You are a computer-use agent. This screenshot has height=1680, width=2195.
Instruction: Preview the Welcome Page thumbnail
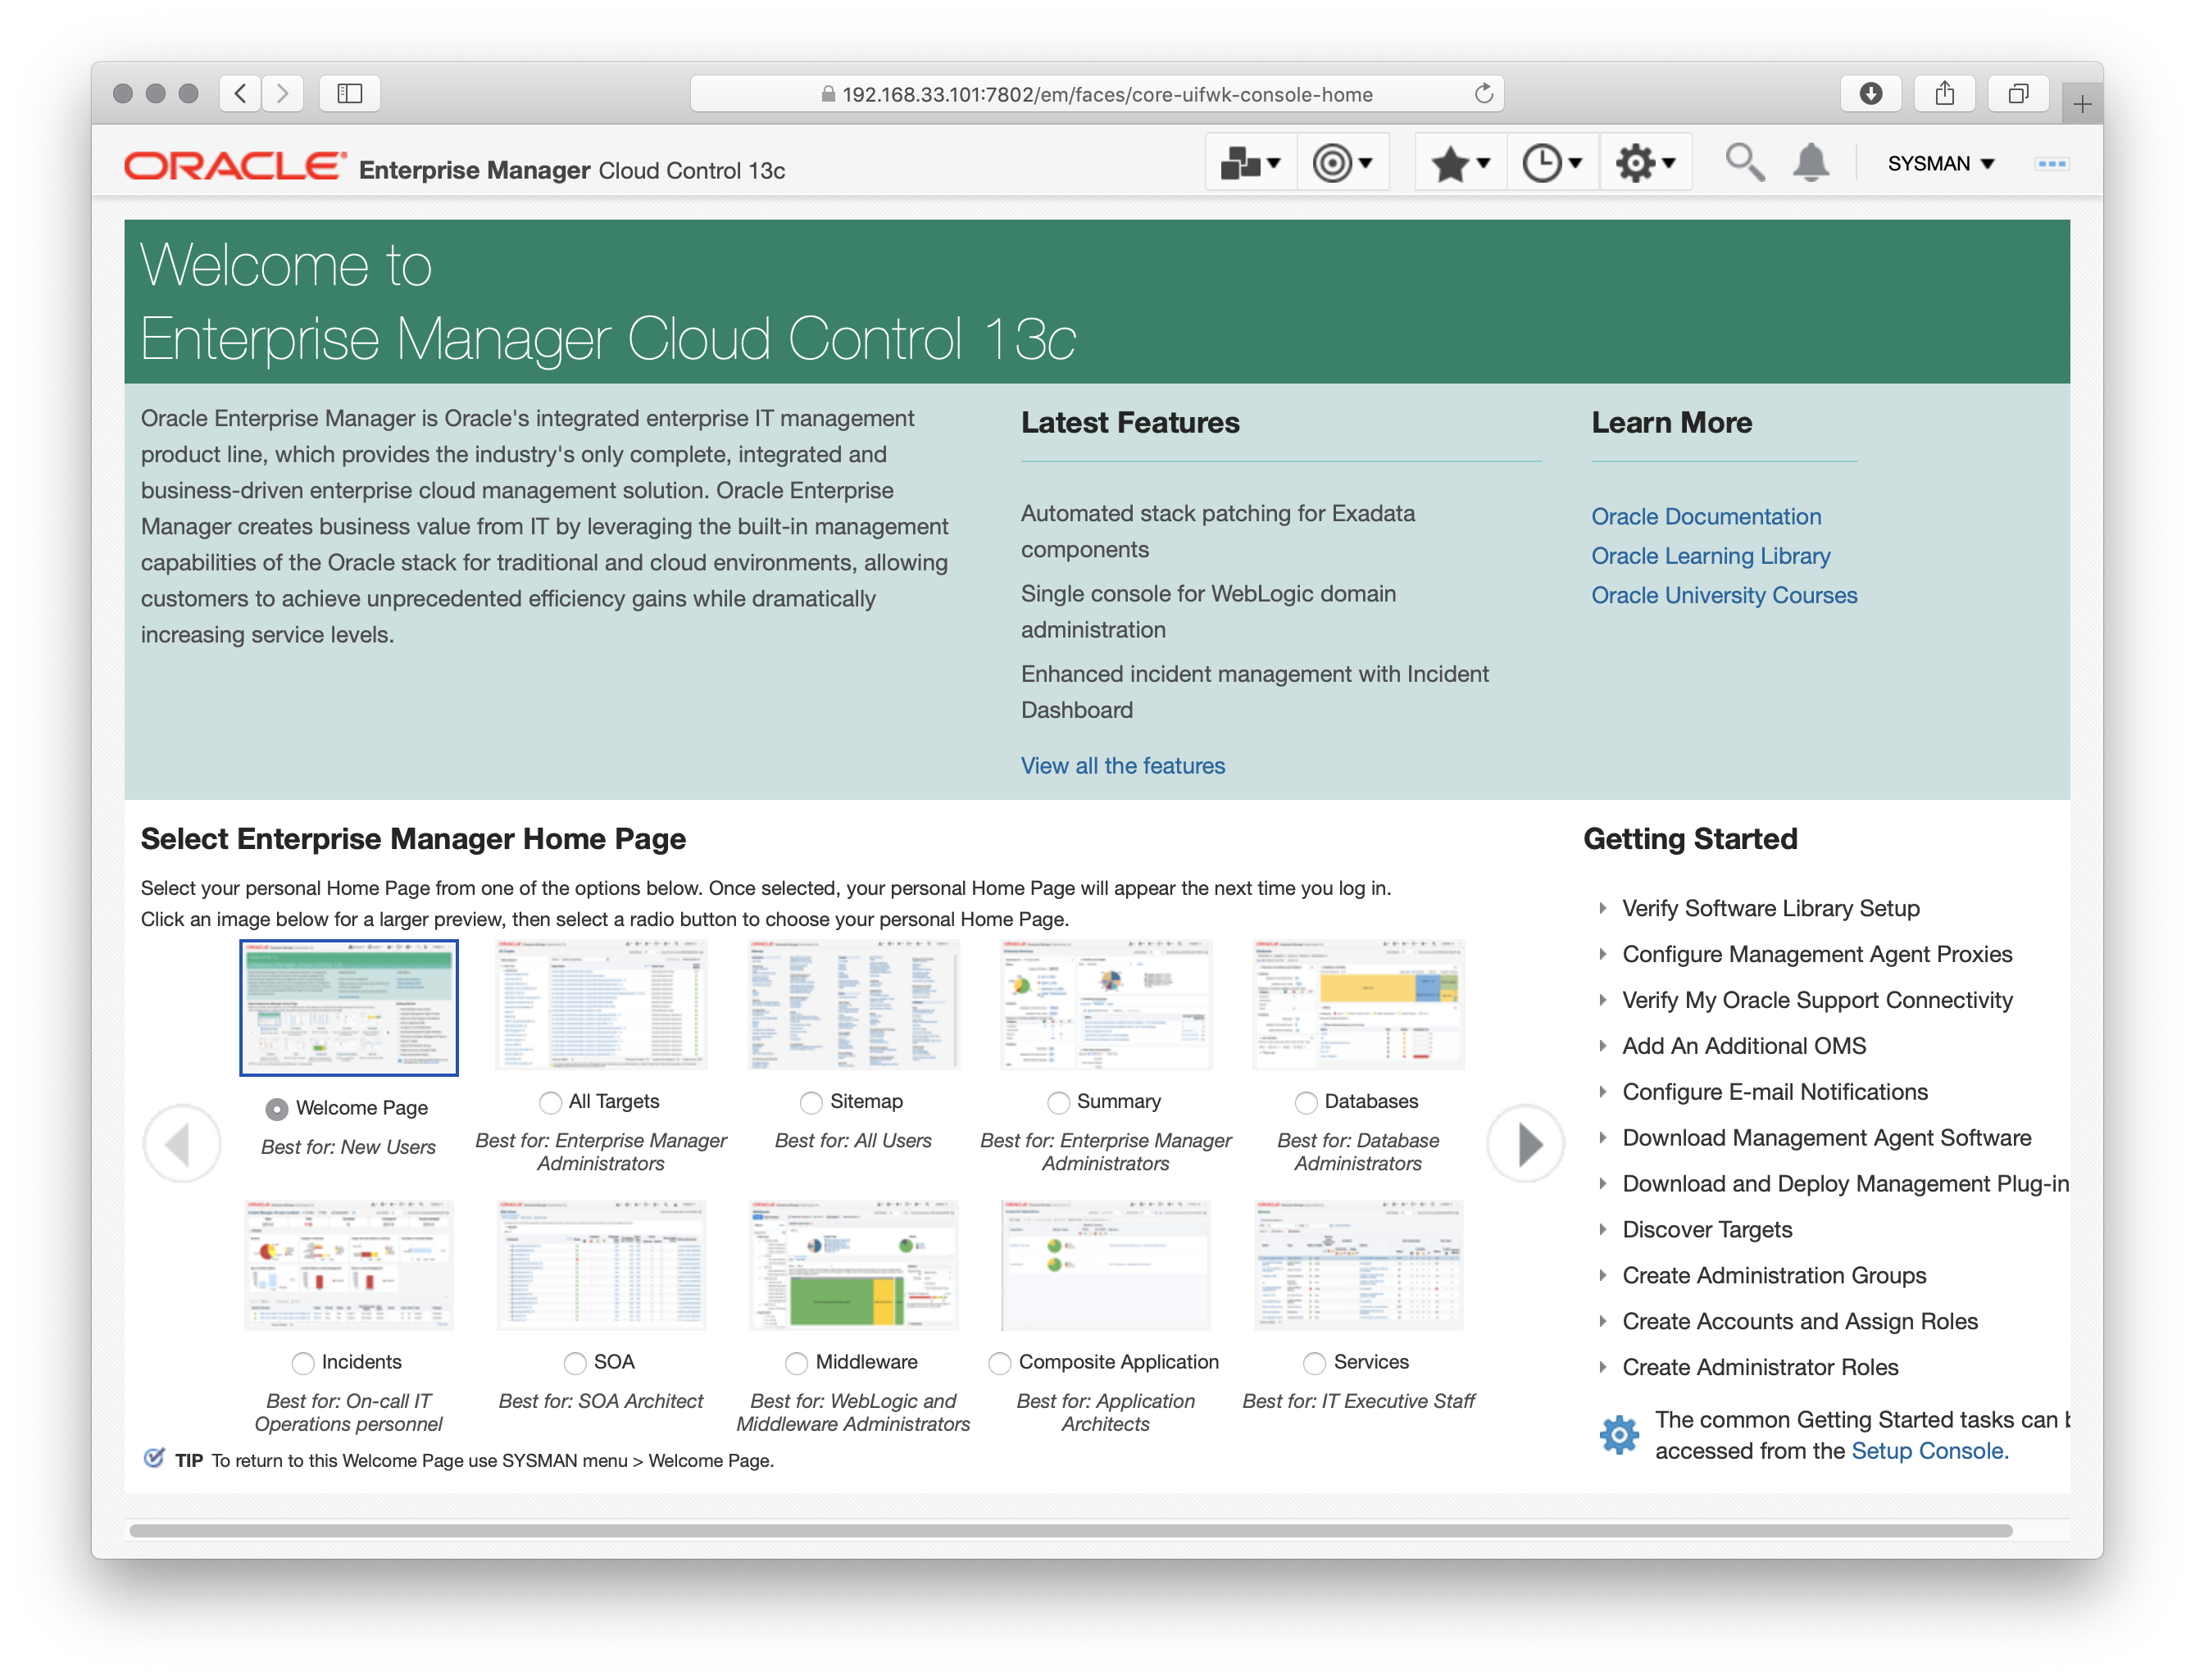point(349,1007)
